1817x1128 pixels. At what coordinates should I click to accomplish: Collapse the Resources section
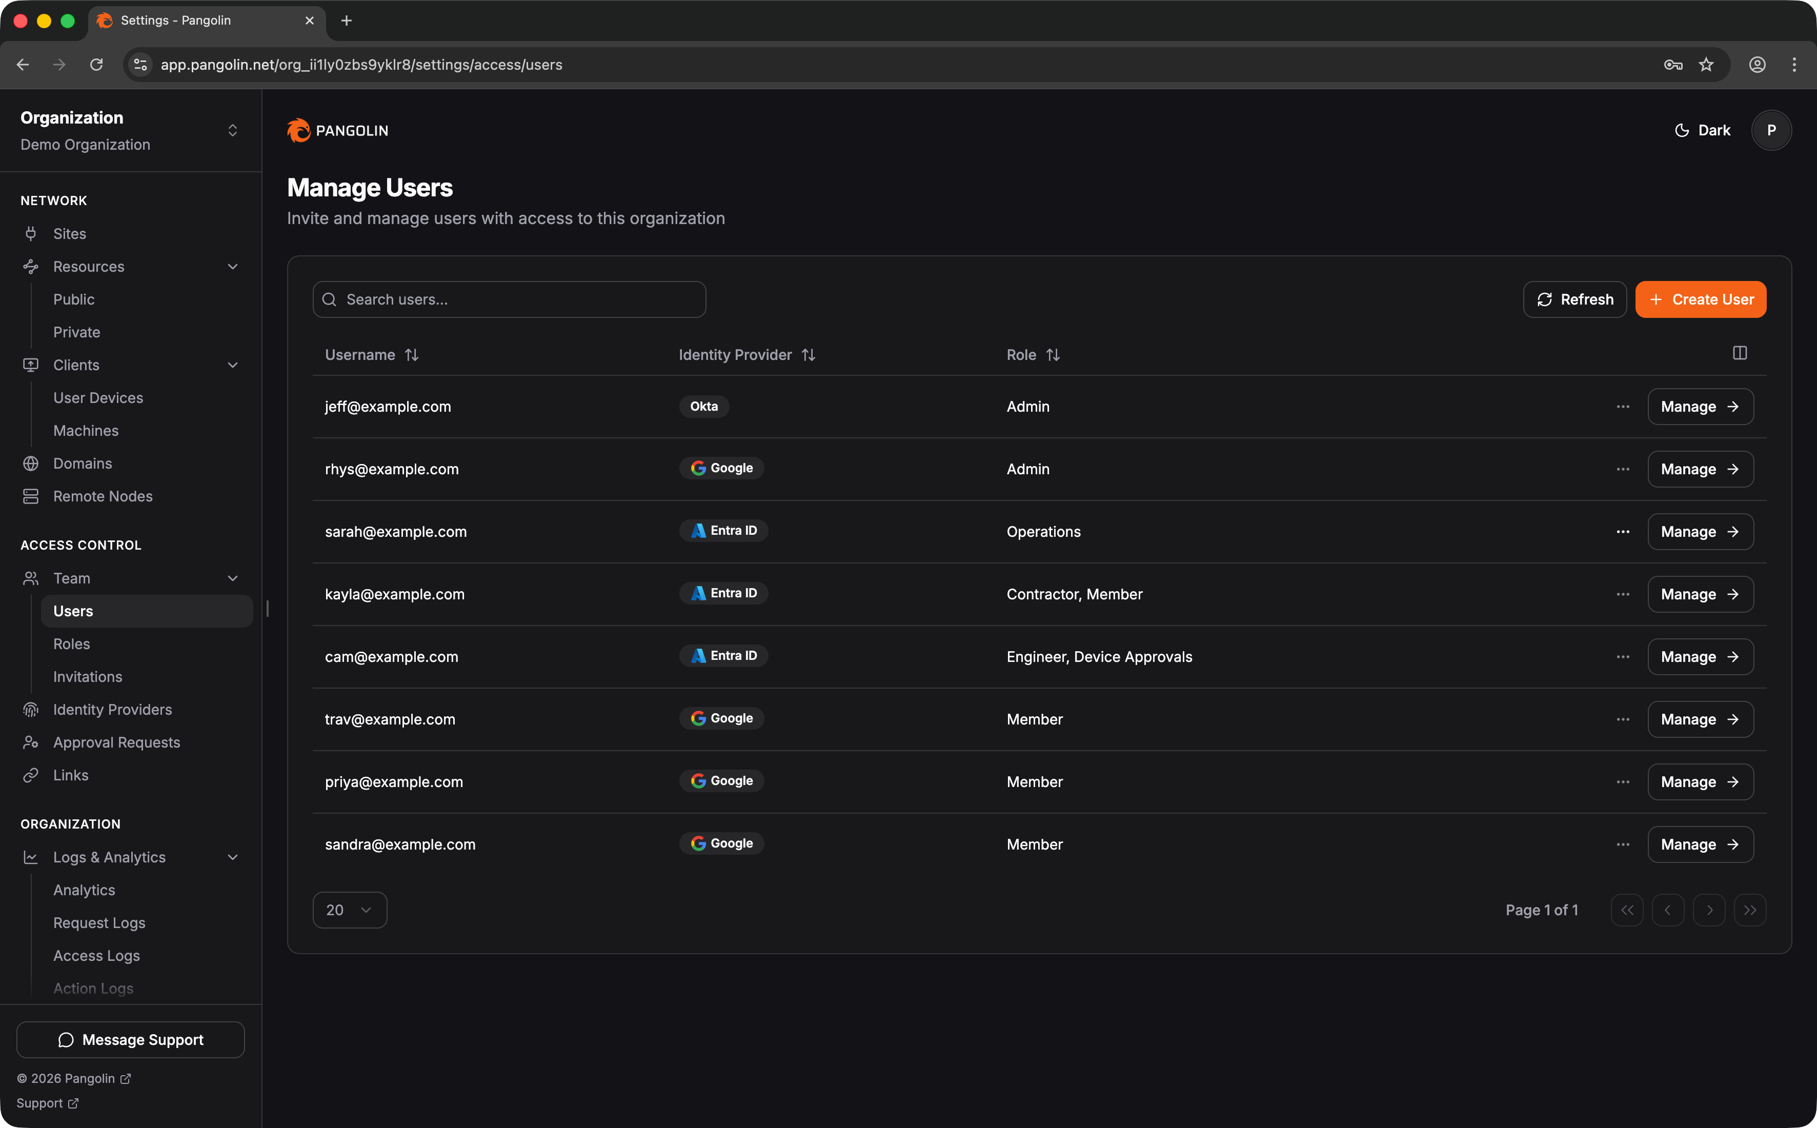pyautogui.click(x=232, y=266)
